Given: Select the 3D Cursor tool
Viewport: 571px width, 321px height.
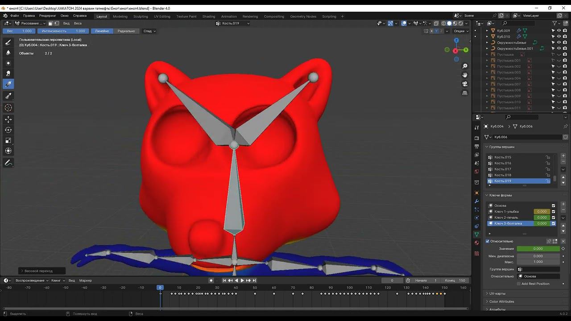Looking at the screenshot, I should tap(8, 107).
